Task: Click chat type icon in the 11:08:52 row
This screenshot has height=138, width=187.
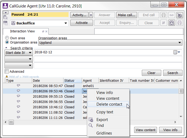Action: click(x=19, y=112)
